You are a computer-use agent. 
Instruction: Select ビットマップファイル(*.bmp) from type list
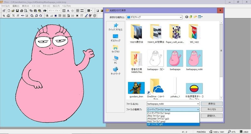[173, 113]
